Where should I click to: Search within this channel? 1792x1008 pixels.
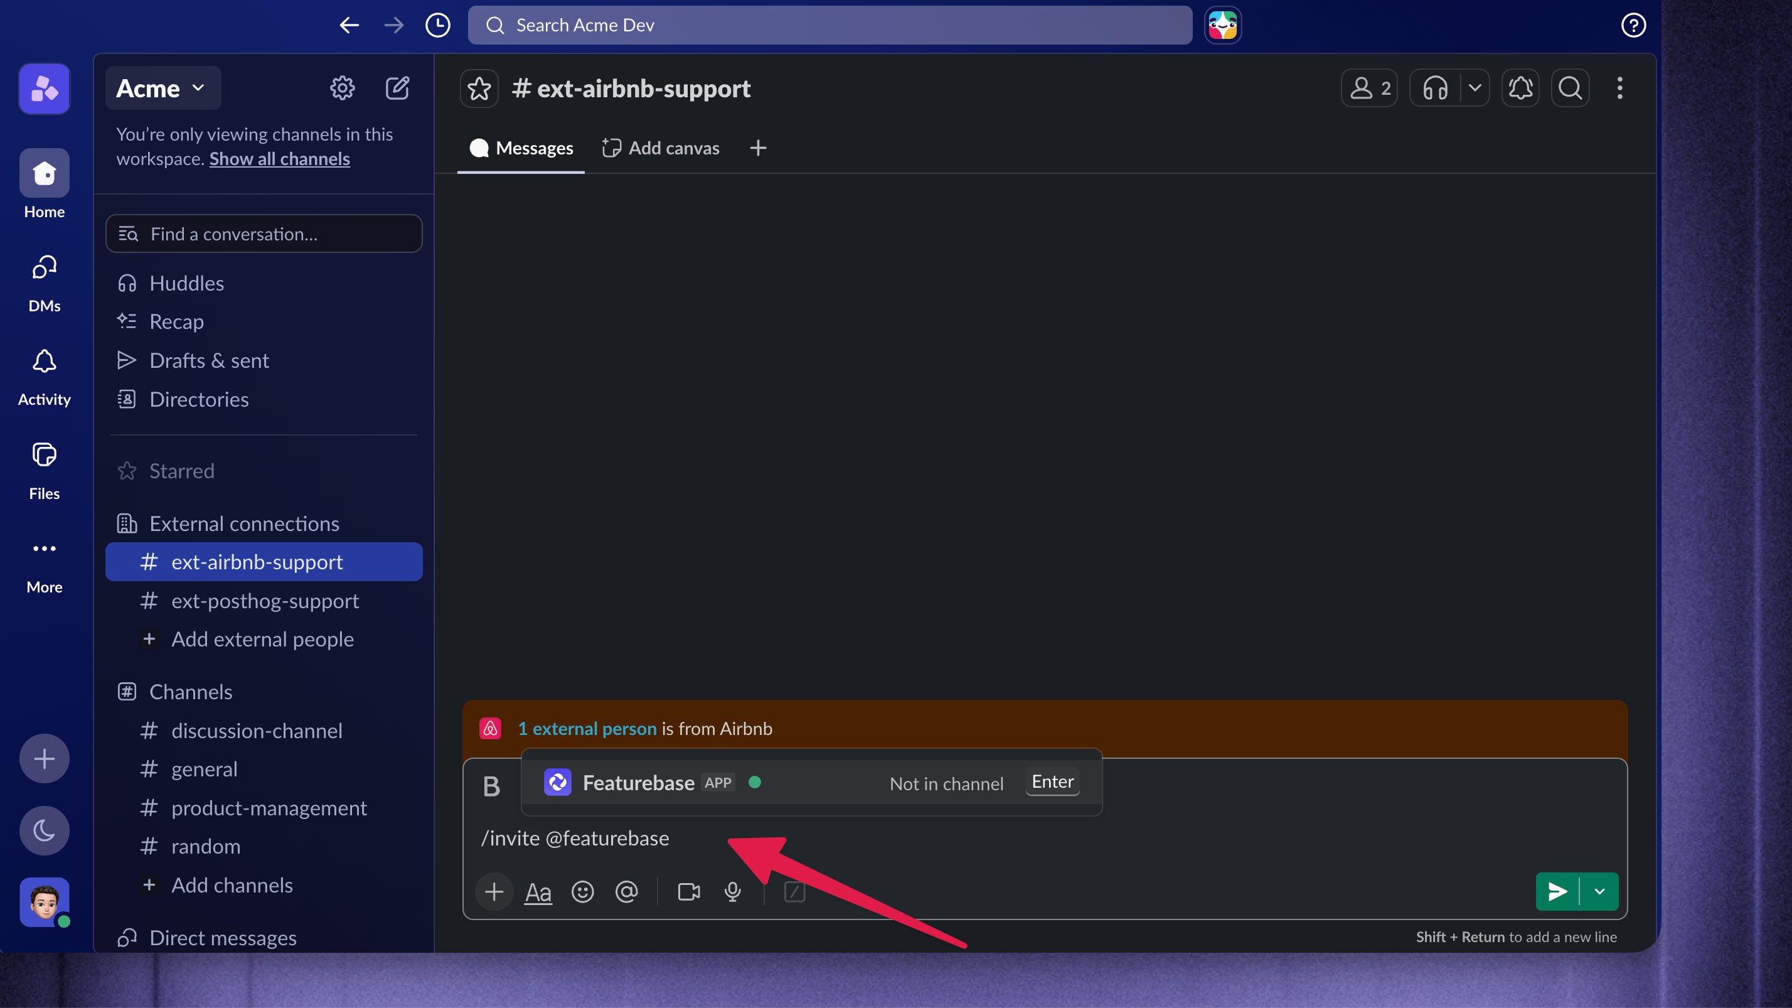(1570, 88)
